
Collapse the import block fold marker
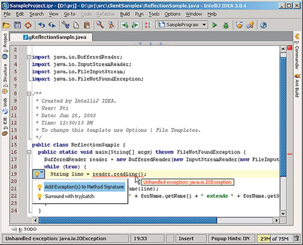[29, 57]
